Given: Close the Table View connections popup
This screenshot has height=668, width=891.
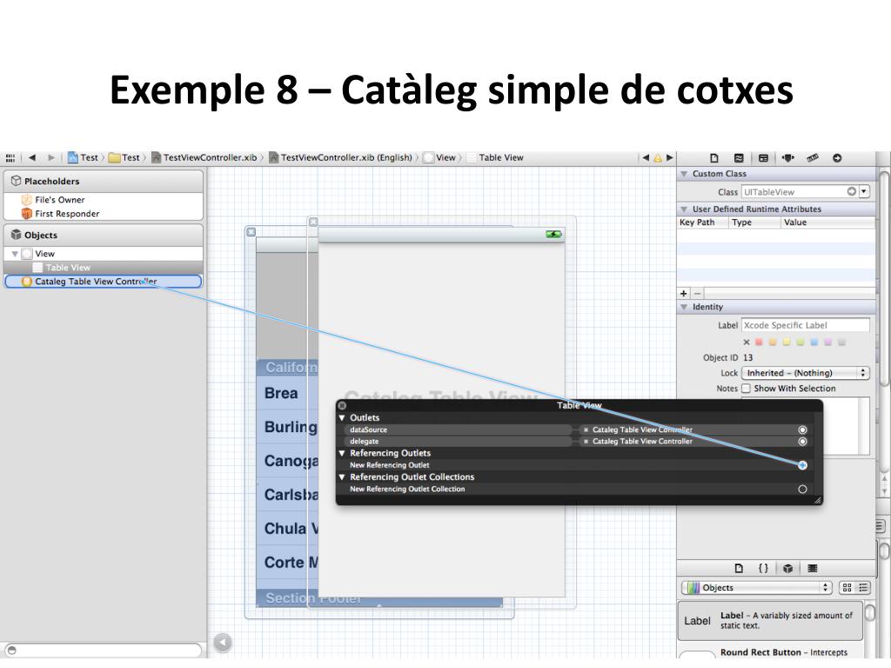Looking at the screenshot, I should (x=342, y=405).
